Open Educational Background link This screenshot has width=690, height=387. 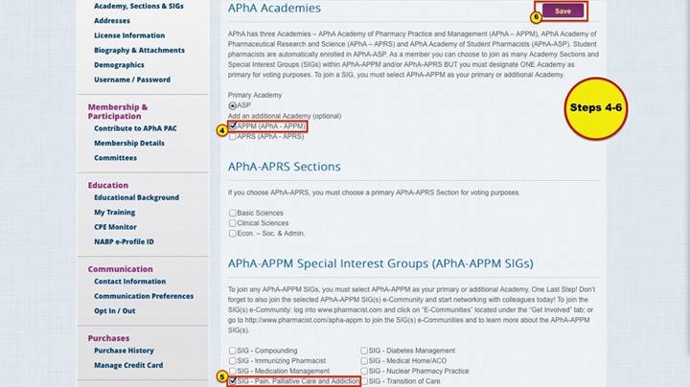pyautogui.click(x=136, y=198)
